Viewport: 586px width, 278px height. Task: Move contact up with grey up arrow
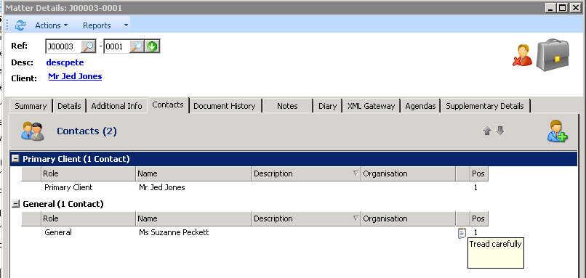[486, 131]
